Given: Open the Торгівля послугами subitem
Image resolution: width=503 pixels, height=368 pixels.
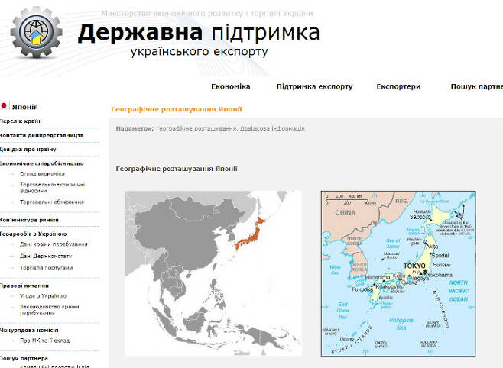Looking at the screenshot, I should (46, 268).
